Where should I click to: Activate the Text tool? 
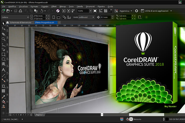3,70
